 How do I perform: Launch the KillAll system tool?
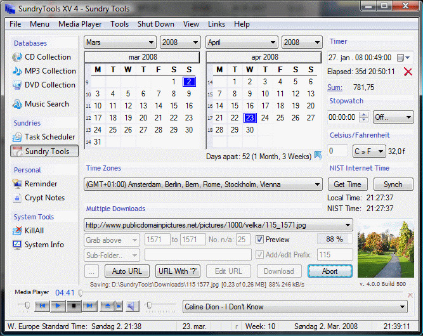click(x=28, y=231)
